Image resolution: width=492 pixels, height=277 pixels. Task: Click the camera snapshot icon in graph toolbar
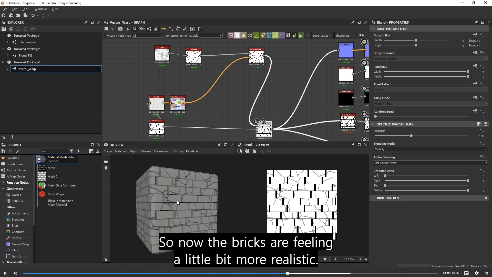tap(120, 29)
